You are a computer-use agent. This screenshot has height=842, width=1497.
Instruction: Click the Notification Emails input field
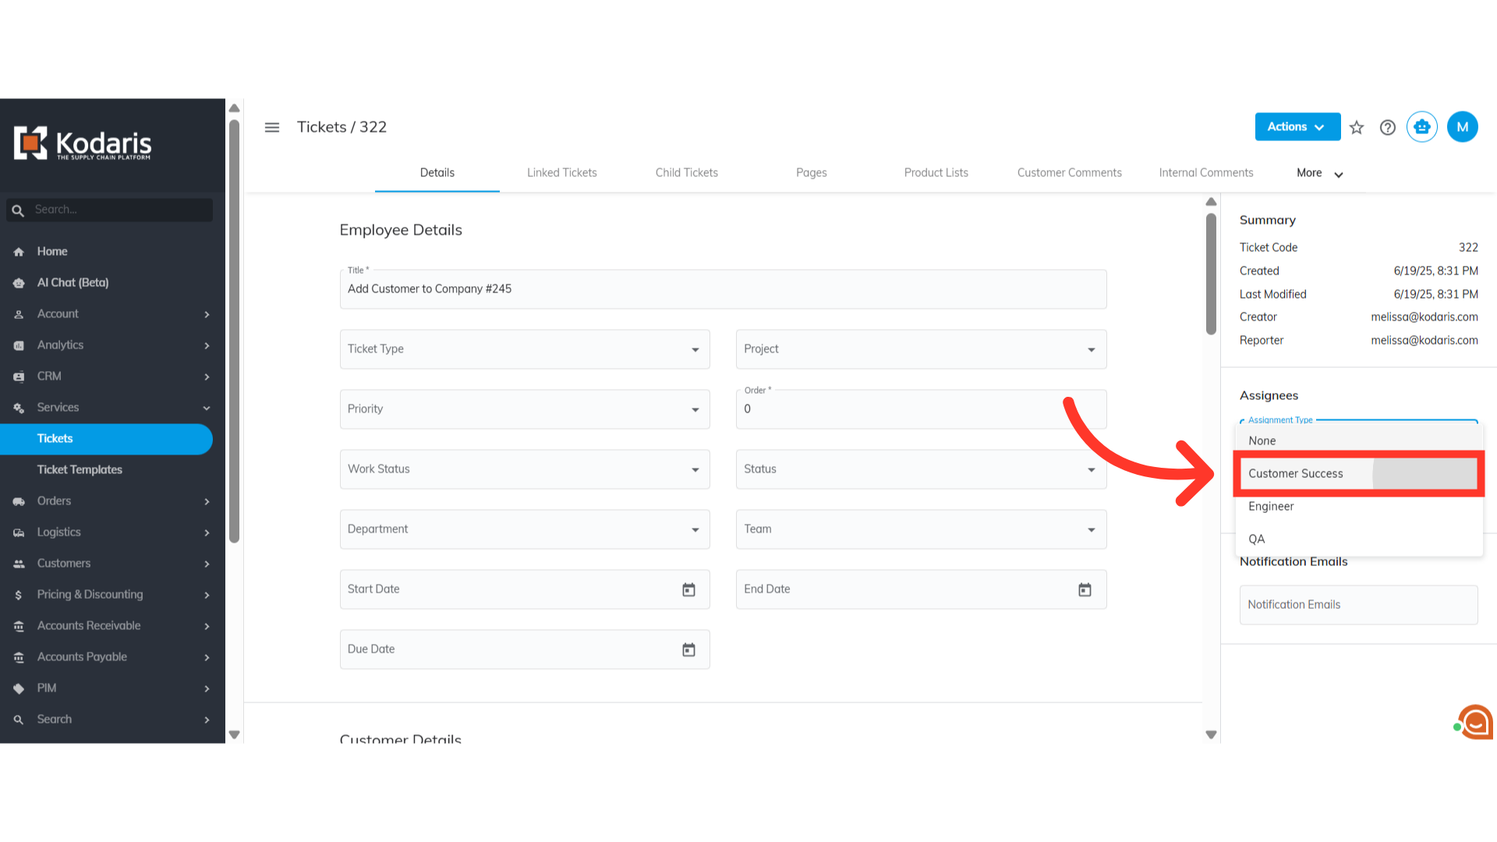pyautogui.click(x=1357, y=605)
